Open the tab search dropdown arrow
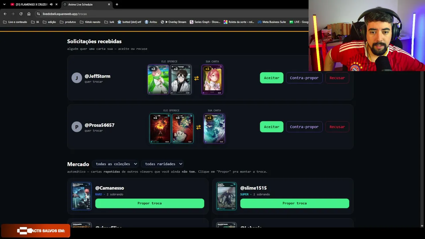Image resolution: width=425 pixels, height=239 pixels. coord(4,4)
